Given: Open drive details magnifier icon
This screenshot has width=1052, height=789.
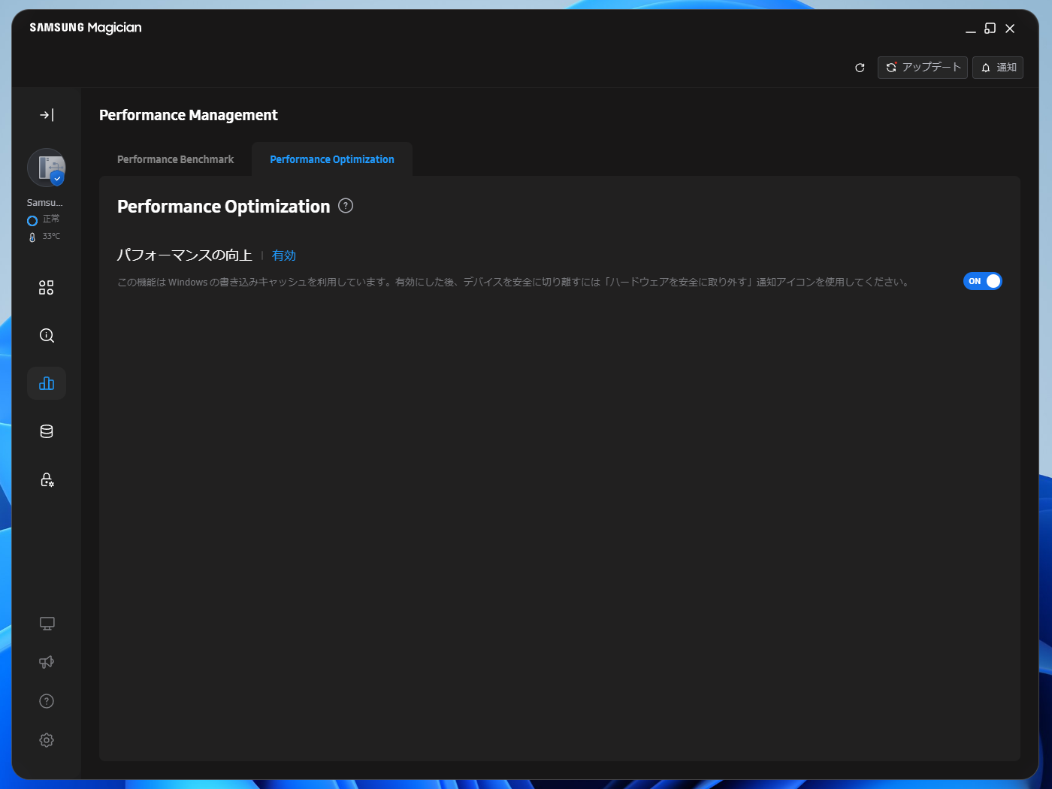Looking at the screenshot, I should point(47,336).
